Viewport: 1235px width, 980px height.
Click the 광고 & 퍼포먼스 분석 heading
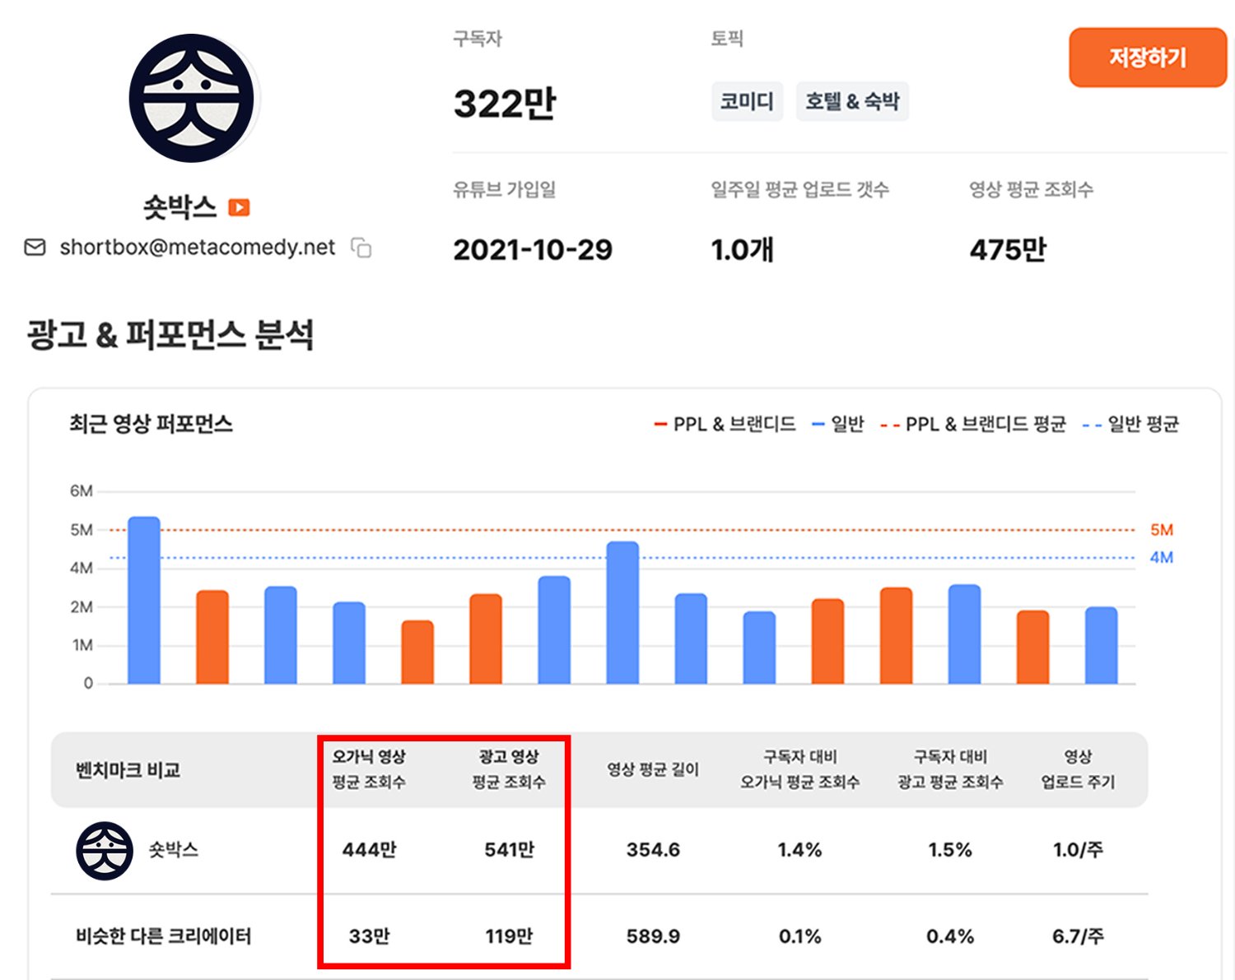pyautogui.click(x=170, y=335)
